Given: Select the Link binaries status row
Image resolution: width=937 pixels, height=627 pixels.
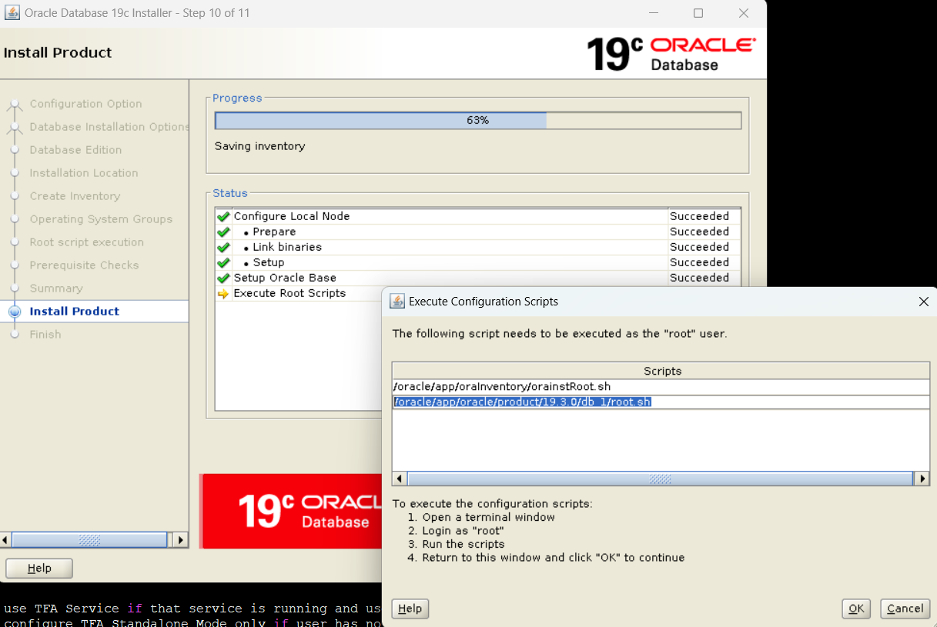Looking at the screenshot, I should [478, 247].
